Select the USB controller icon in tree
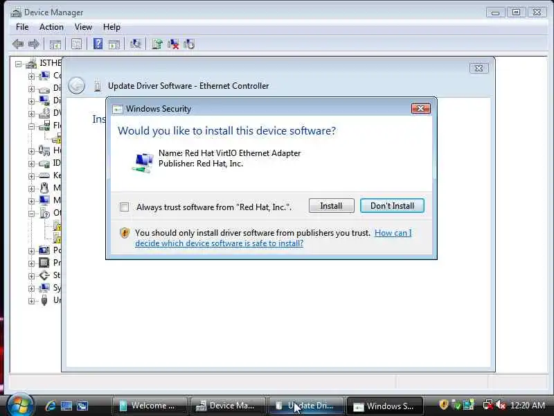Viewport: 554px width, 416px height. tap(44, 300)
